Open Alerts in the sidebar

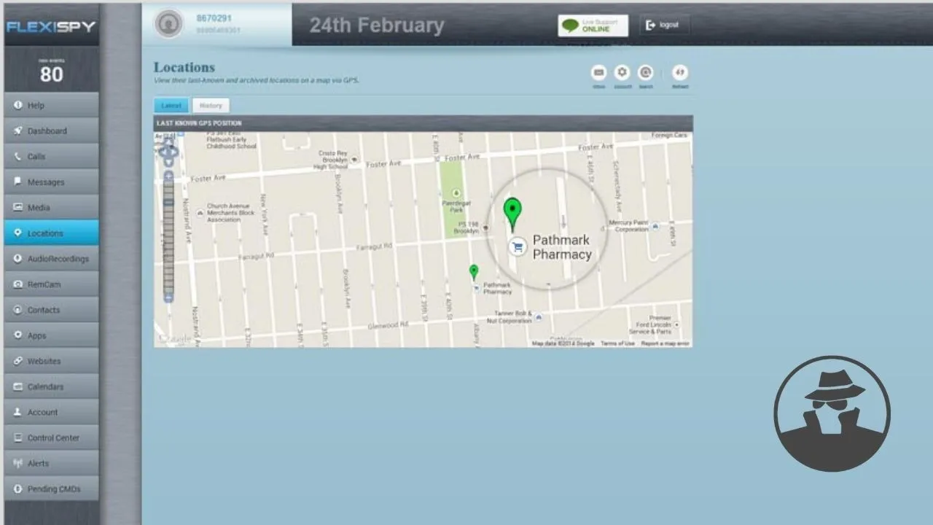[x=51, y=462]
